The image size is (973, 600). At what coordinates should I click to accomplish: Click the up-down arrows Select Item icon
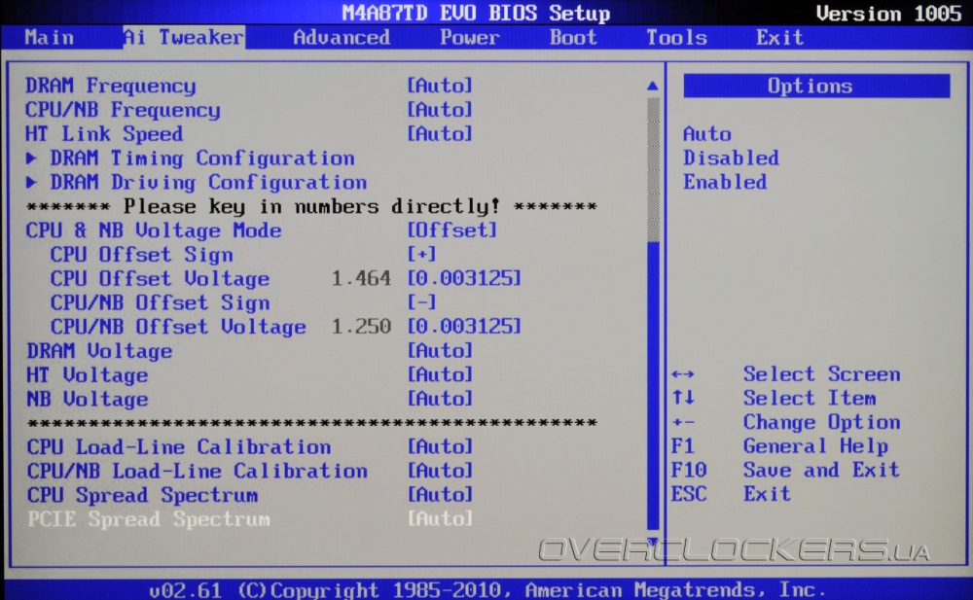[x=683, y=398]
